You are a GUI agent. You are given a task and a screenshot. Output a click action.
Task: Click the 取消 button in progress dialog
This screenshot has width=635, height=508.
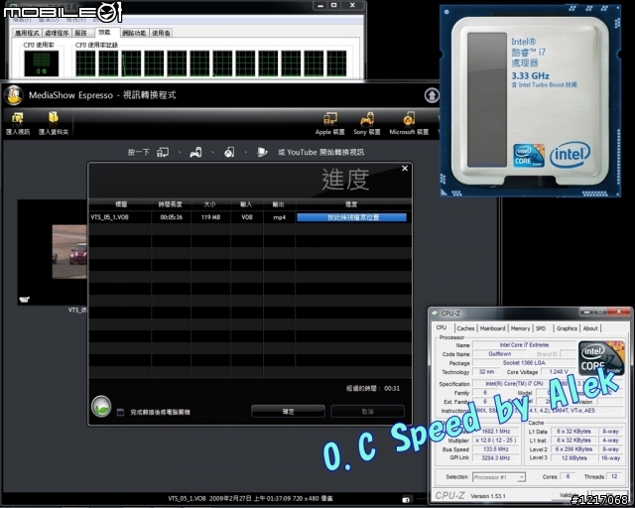(x=367, y=412)
